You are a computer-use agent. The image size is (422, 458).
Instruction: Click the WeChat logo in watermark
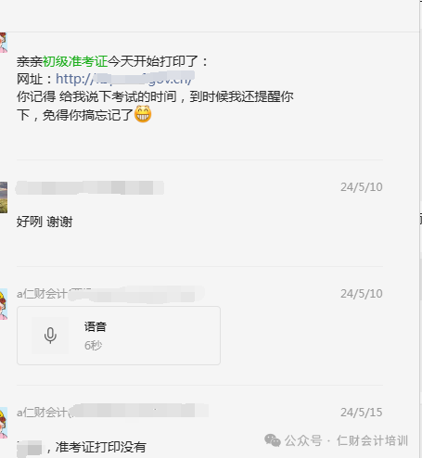point(273,440)
